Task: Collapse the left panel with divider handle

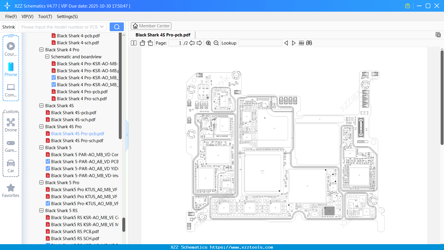Action: (127, 135)
